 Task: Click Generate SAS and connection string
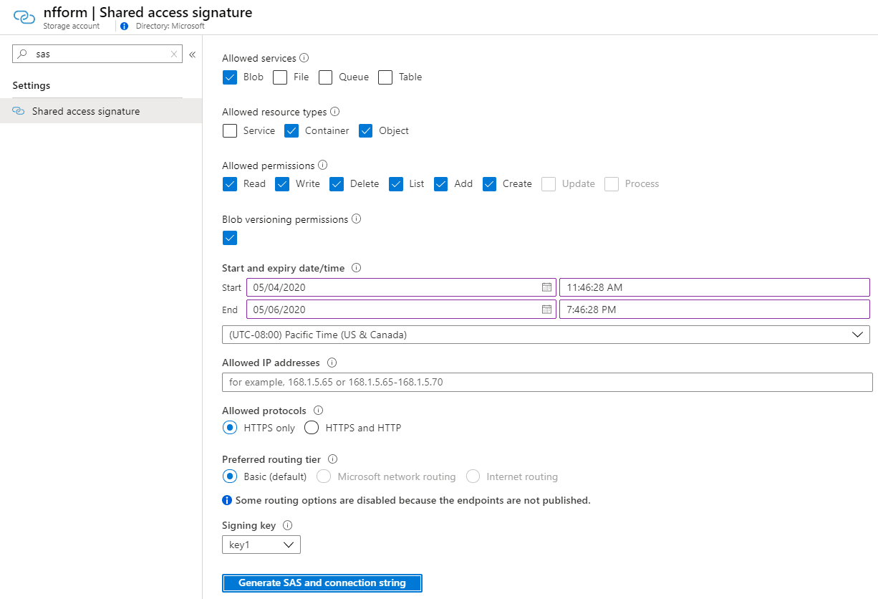click(322, 583)
